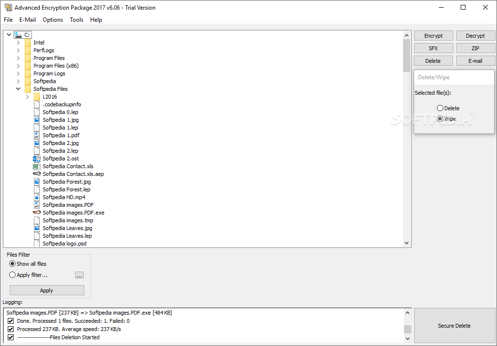Image resolution: width=497 pixels, height=346 pixels.
Task: Click the SFX button
Action: [434, 48]
